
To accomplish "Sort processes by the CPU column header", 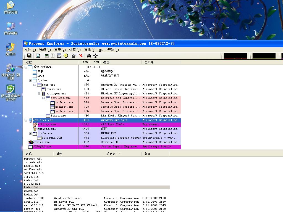I will point(96,62).
